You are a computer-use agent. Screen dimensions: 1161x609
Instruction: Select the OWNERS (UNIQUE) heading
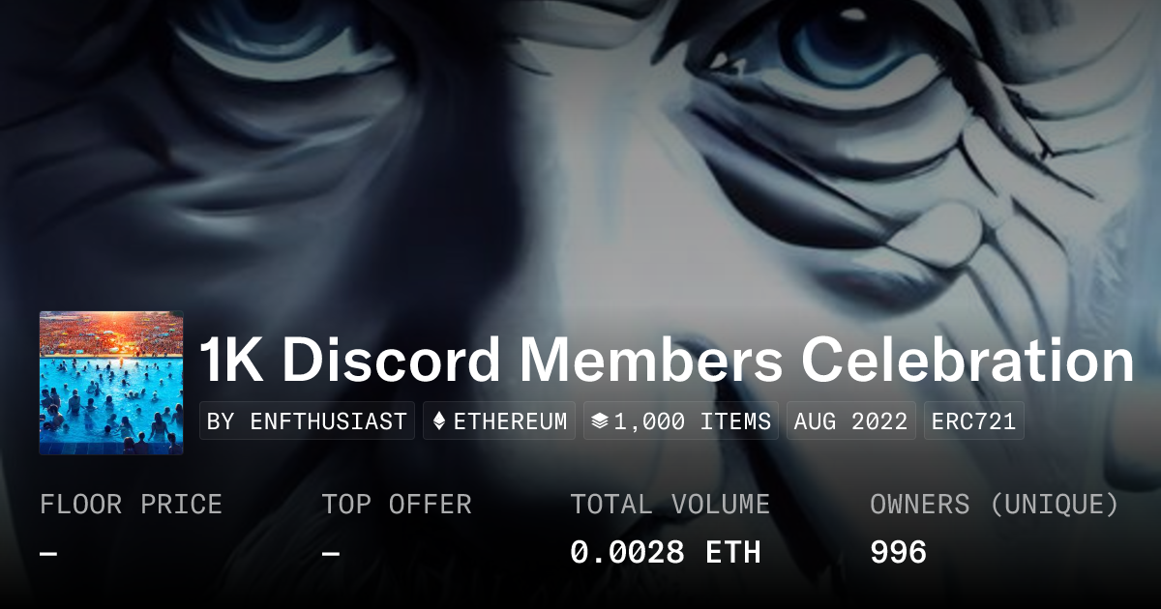(x=995, y=505)
